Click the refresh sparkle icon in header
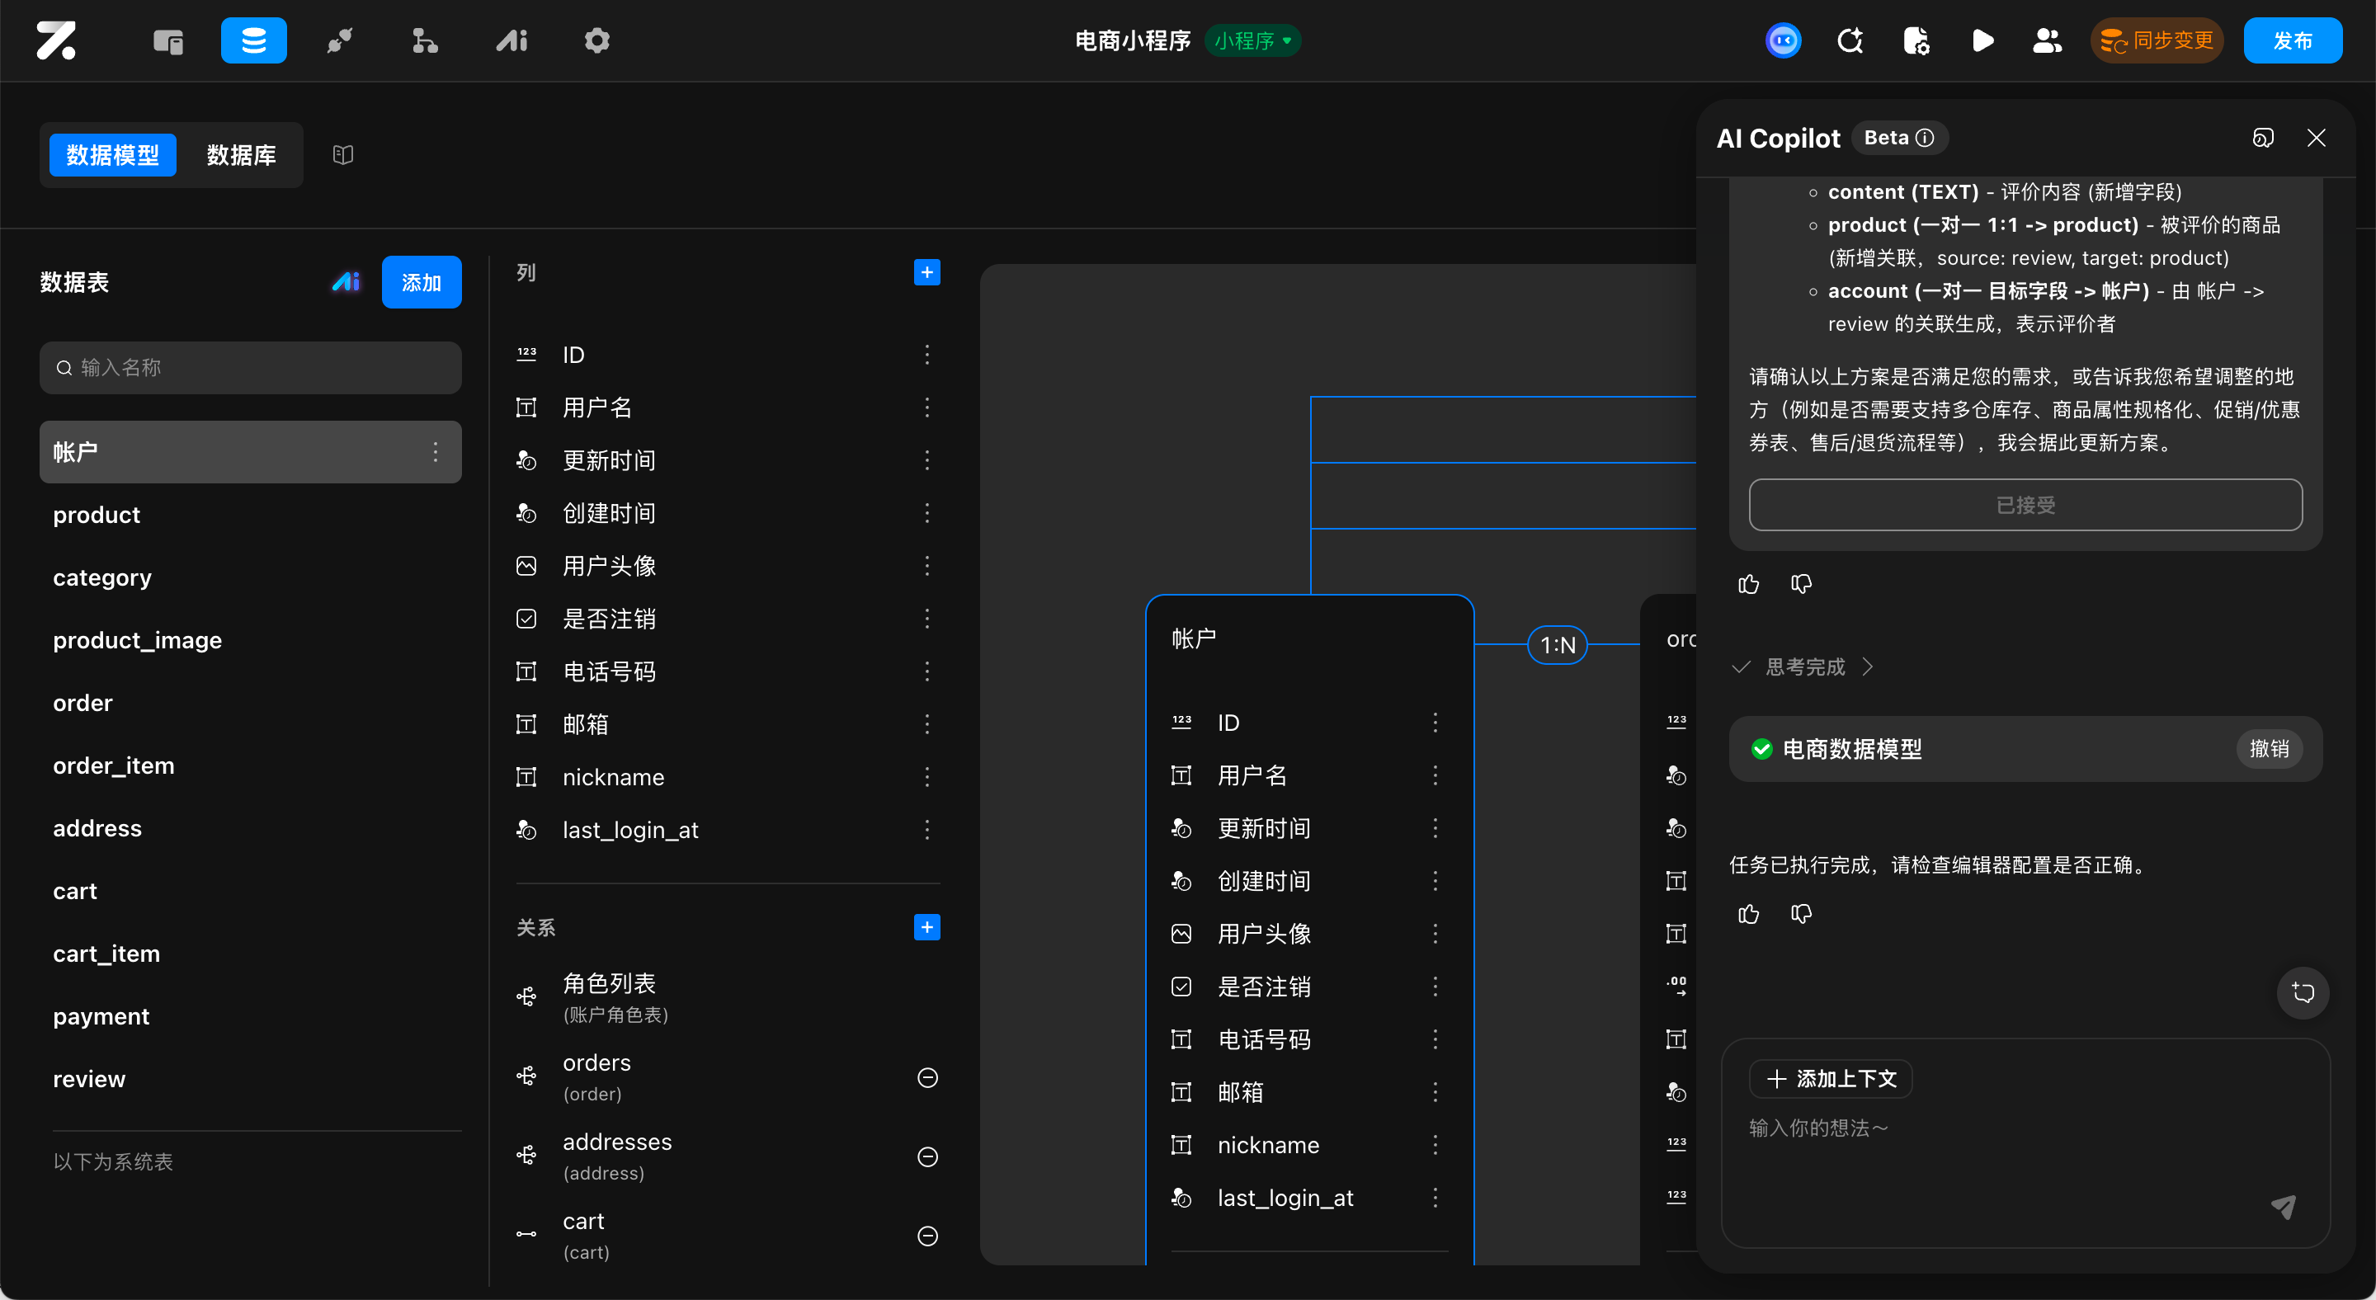2376x1300 pixels. point(1850,40)
